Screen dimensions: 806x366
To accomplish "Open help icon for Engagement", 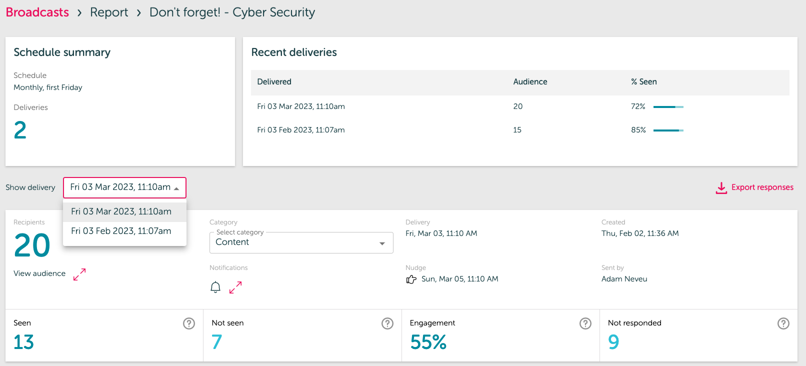I will click(x=585, y=323).
